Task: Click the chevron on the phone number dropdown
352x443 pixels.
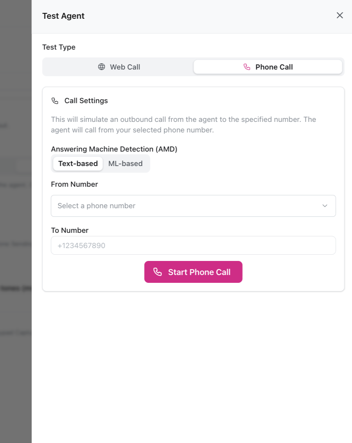Action: 325,206
